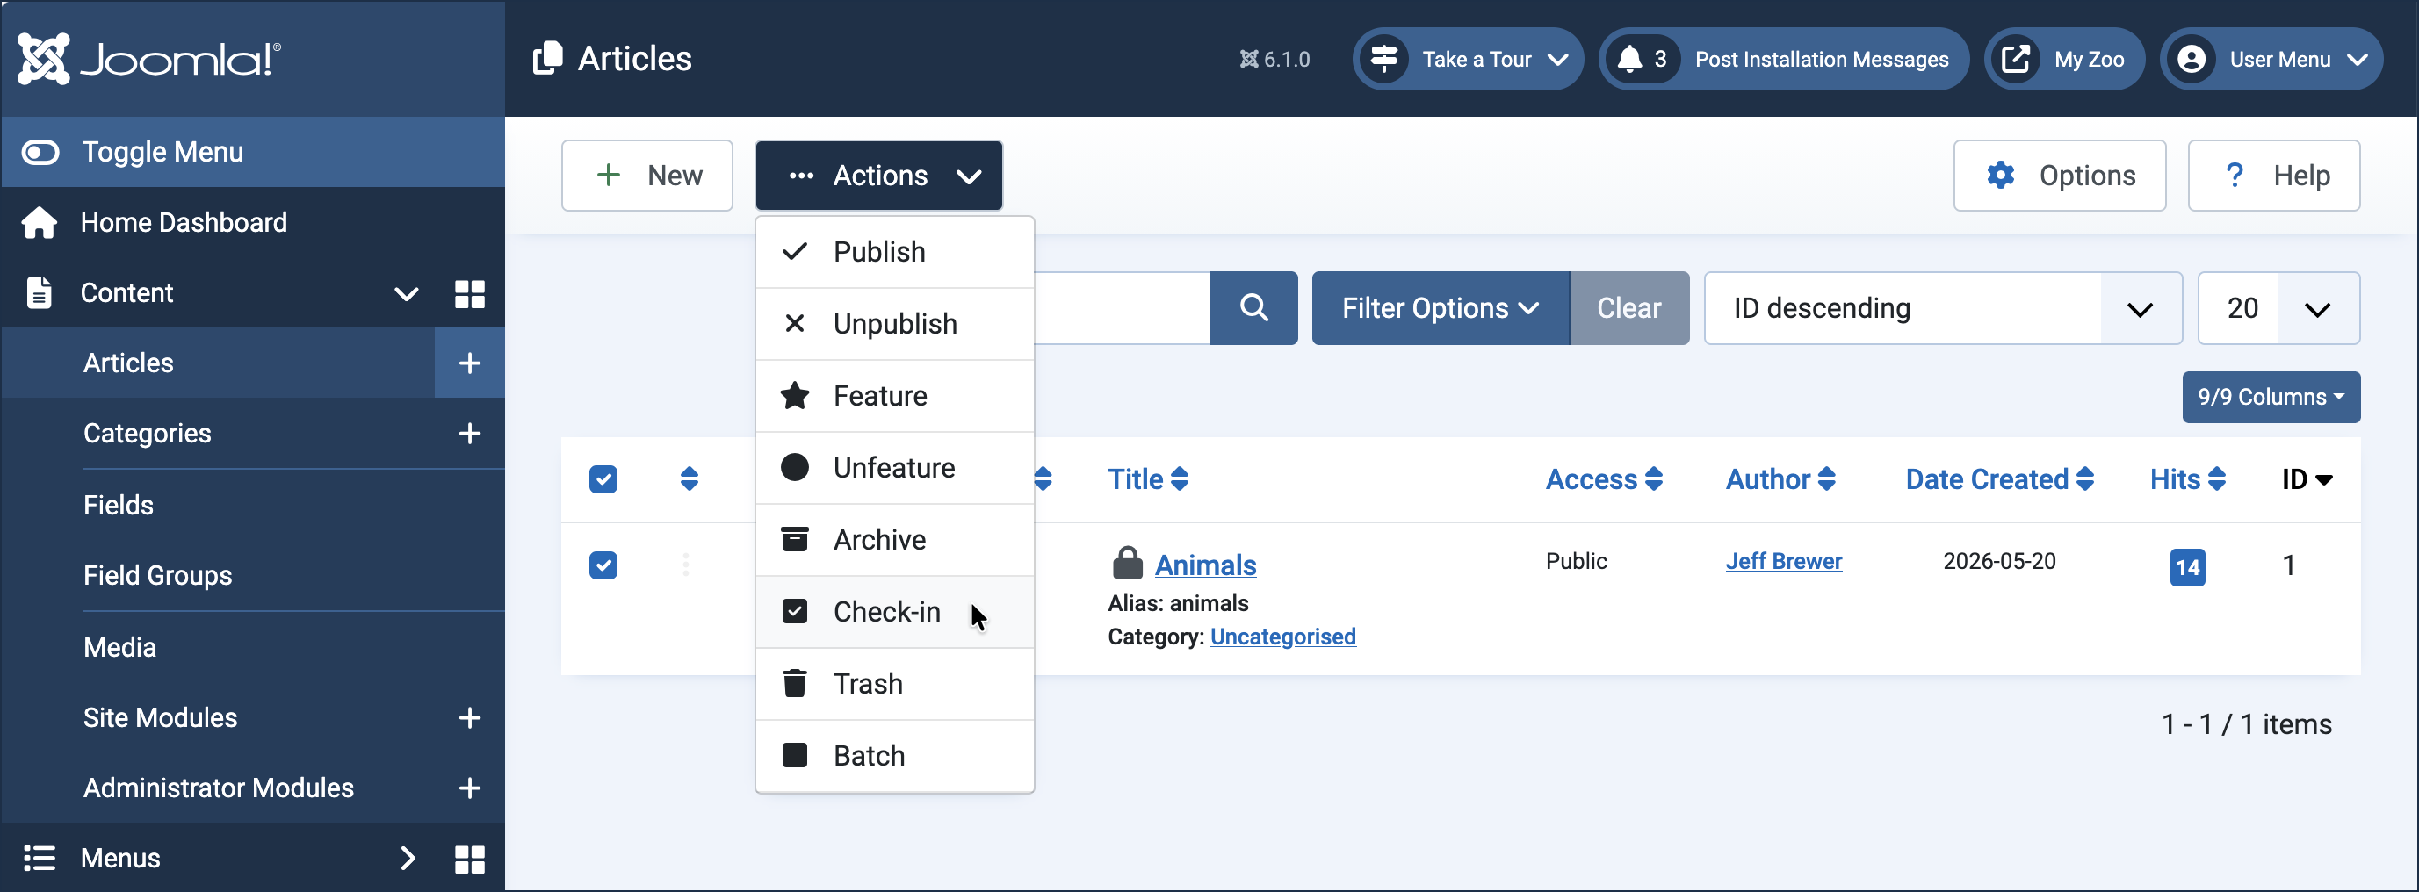The width and height of the screenshot is (2419, 892).
Task: Open Options with gear icon
Action: pos(2060,176)
